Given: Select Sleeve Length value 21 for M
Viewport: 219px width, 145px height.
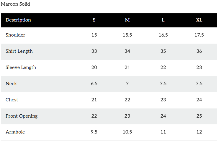Looking at the screenshot, I should [127, 67].
